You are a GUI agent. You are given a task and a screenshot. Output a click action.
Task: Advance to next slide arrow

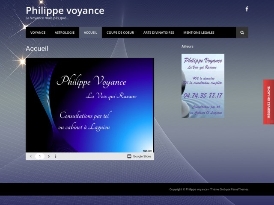tap(49, 156)
